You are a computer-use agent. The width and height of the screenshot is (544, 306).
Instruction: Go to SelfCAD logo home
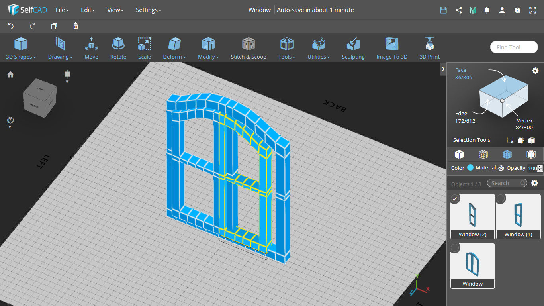27,10
